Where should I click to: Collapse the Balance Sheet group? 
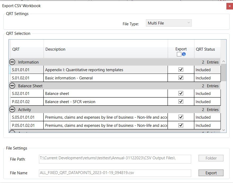12,86
